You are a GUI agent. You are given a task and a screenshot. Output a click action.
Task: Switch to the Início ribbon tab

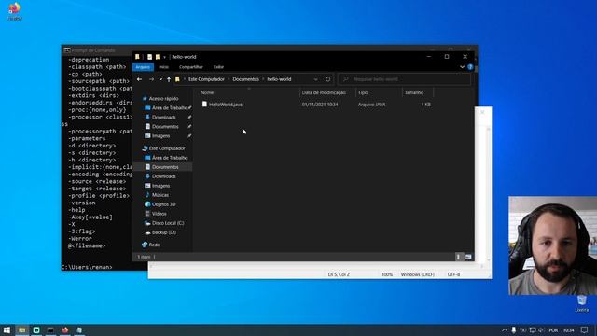[164, 67]
